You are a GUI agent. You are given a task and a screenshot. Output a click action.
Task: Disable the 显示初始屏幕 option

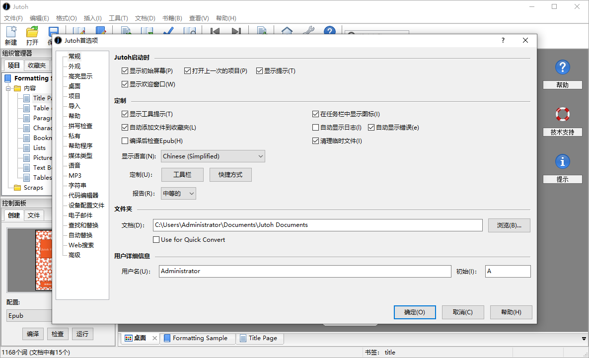(125, 71)
